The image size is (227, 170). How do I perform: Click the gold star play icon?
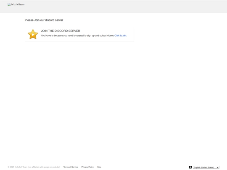[x=33, y=34]
